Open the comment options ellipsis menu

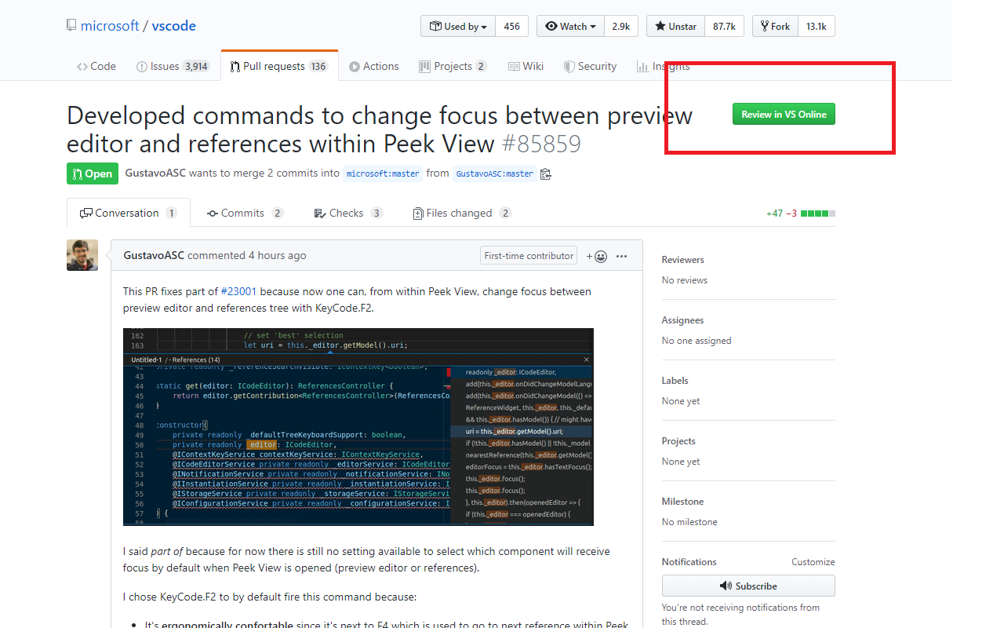coord(621,256)
